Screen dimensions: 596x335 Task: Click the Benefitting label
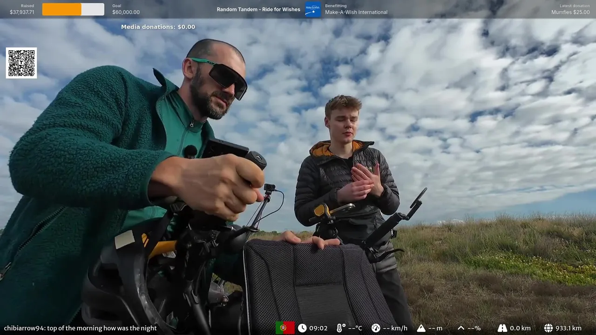(336, 6)
